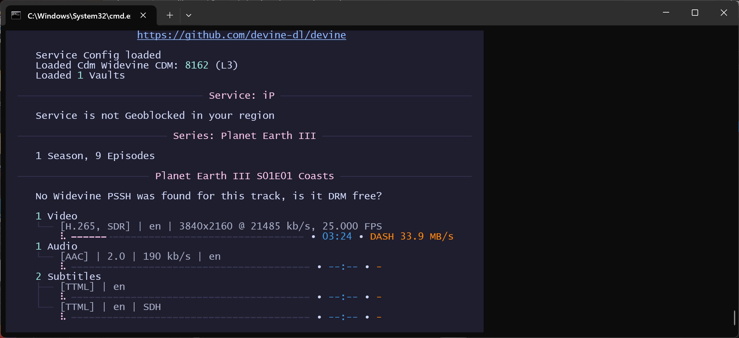This screenshot has height=338, width=739.
Task: Click the 'Loaded 1 Vaults' line
Action: pos(80,75)
